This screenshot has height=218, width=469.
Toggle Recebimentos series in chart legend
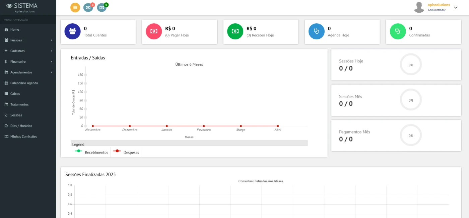(91, 152)
